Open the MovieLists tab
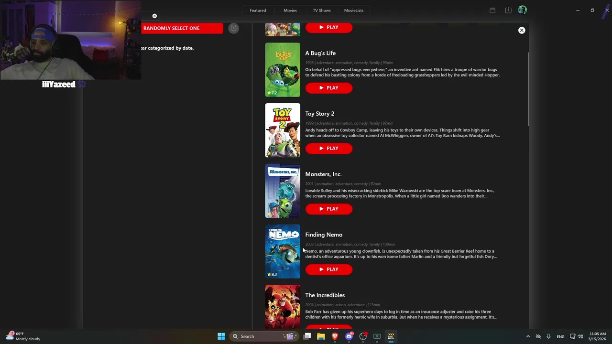The height and width of the screenshot is (344, 612). click(x=354, y=11)
